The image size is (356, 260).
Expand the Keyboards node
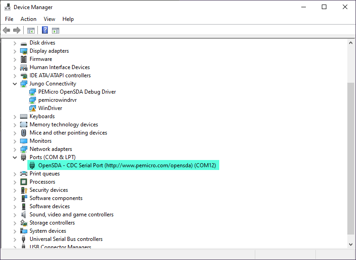(x=15, y=117)
